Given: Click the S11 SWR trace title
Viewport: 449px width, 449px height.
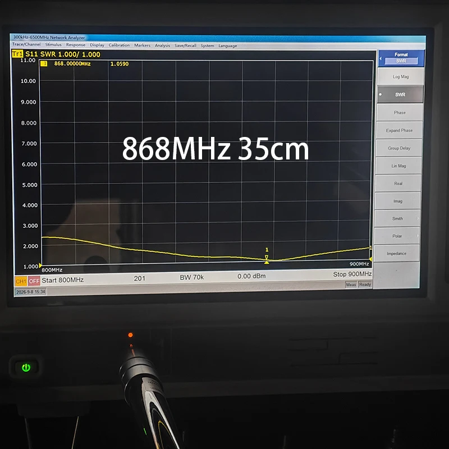Looking at the screenshot, I should (63, 54).
